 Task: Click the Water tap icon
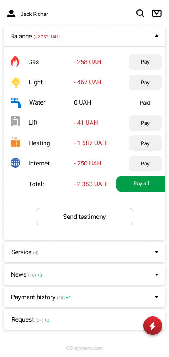[16, 103]
